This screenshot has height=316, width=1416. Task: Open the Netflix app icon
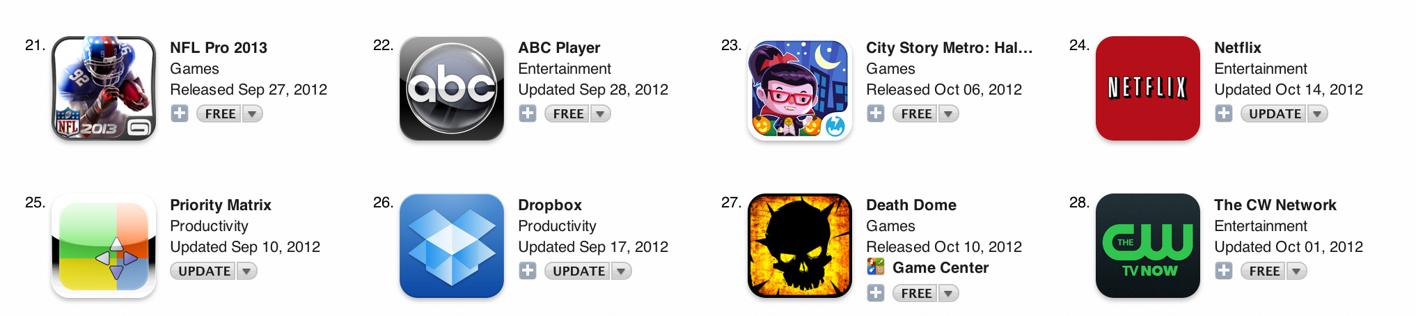pos(1148,88)
